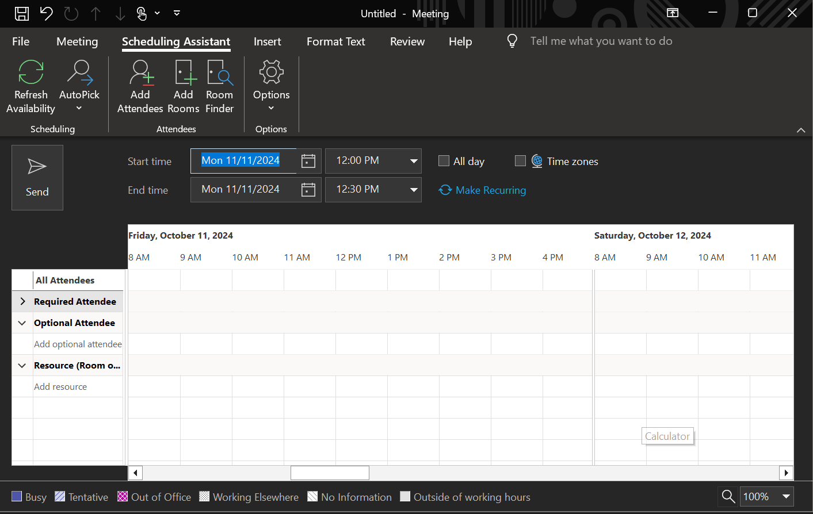Click the Undo icon

click(x=46, y=13)
